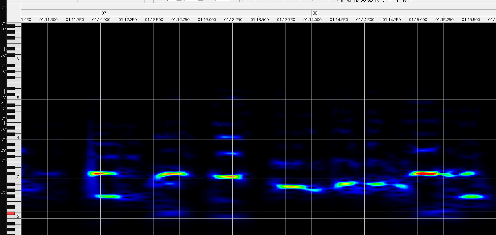Select the 01:14:500 time label
This screenshot has width=496, height=235.
click(x=365, y=20)
